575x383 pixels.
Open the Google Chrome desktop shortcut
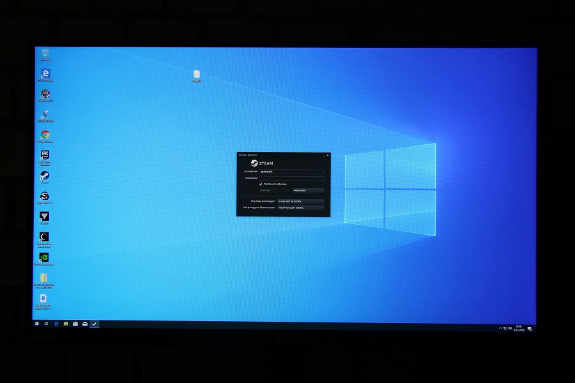[x=45, y=135]
